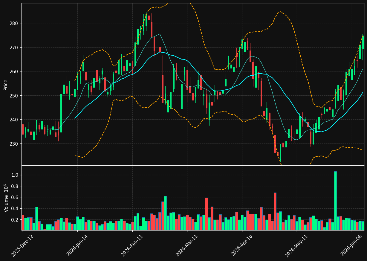Click the 2026-Feb-11 date label
Viewport: 367px width, 261px height.
[132, 245]
